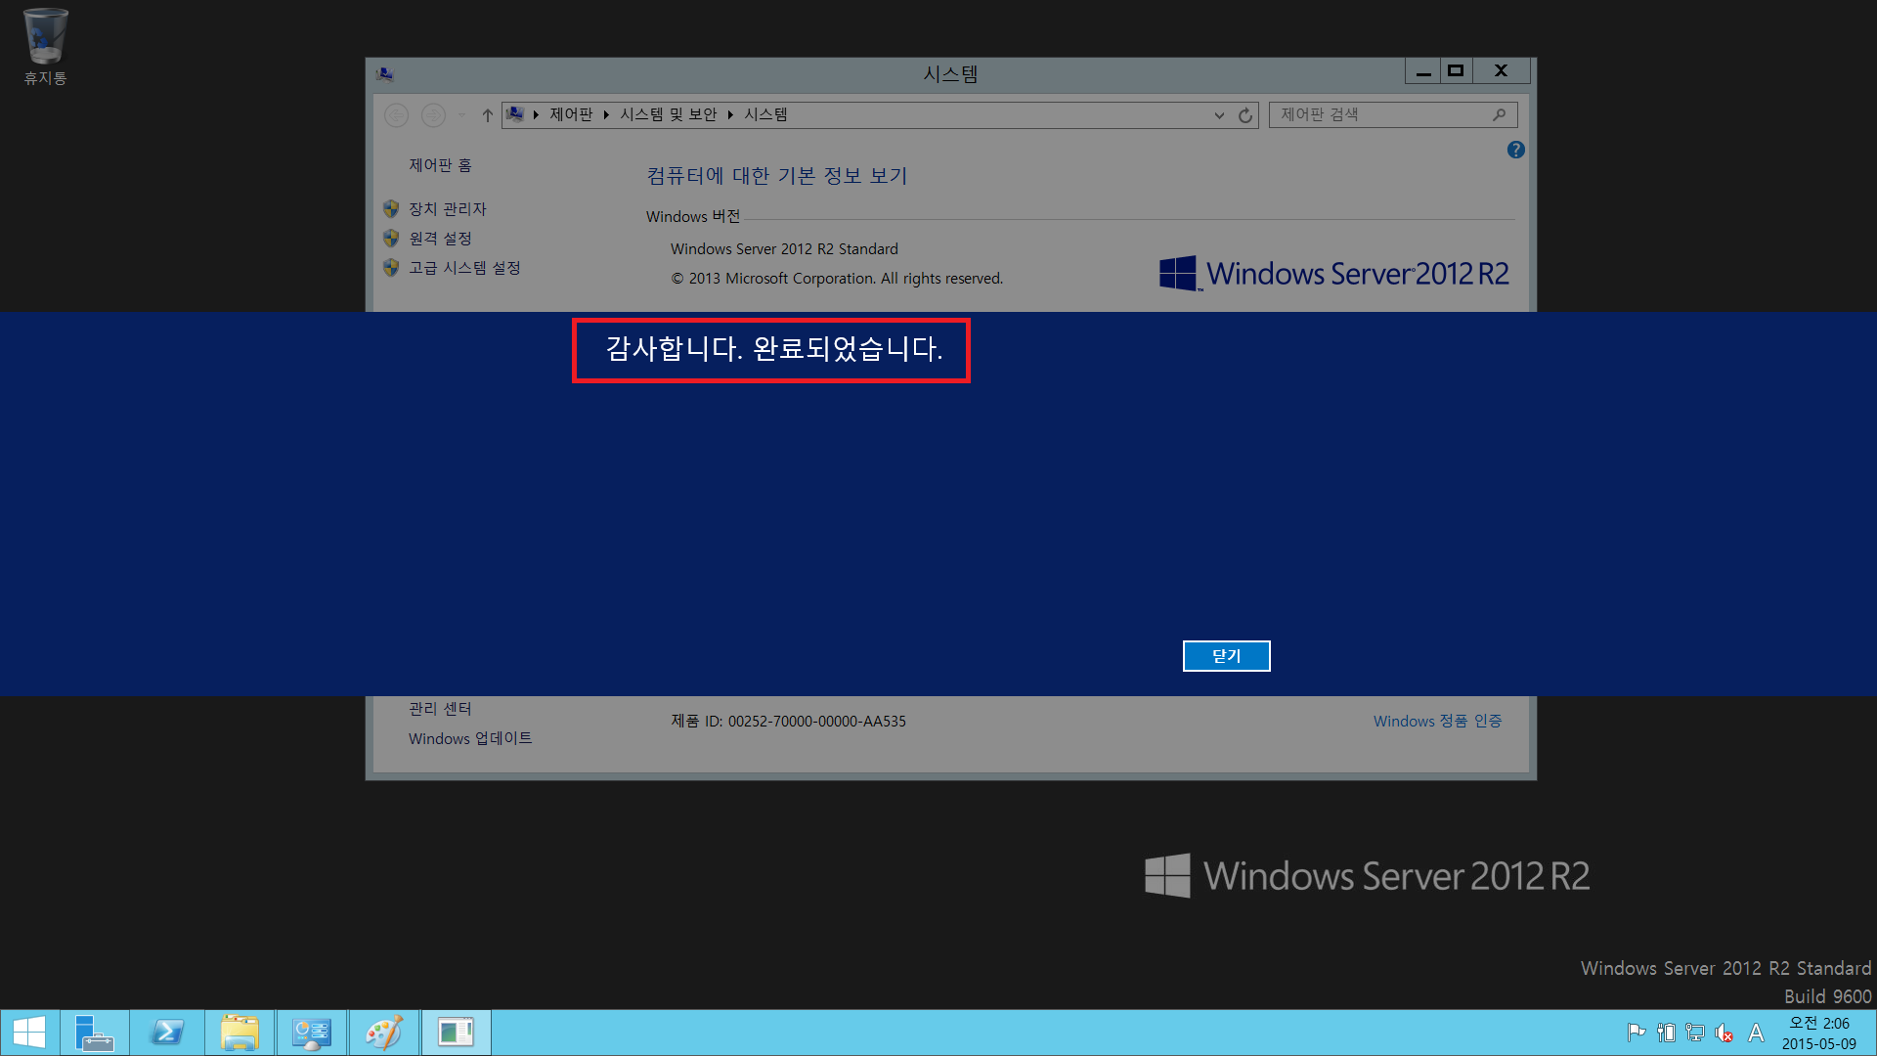The width and height of the screenshot is (1877, 1056).
Task: Click the Forward navigation arrow
Action: (x=433, y=115)
